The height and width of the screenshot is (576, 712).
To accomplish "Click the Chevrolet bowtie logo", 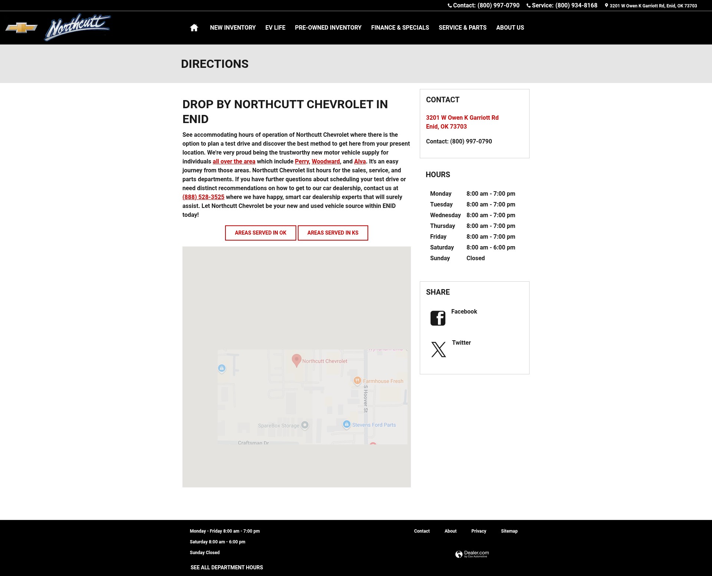I will [x=22, y=28].
